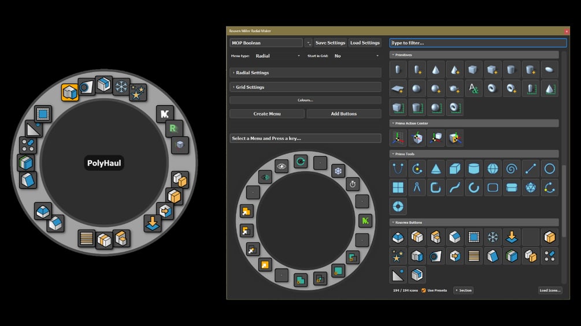Pick the flat plane primitive icon
Image resolution: width=581 pixels, height=326 pixels.
coord(398,89)
